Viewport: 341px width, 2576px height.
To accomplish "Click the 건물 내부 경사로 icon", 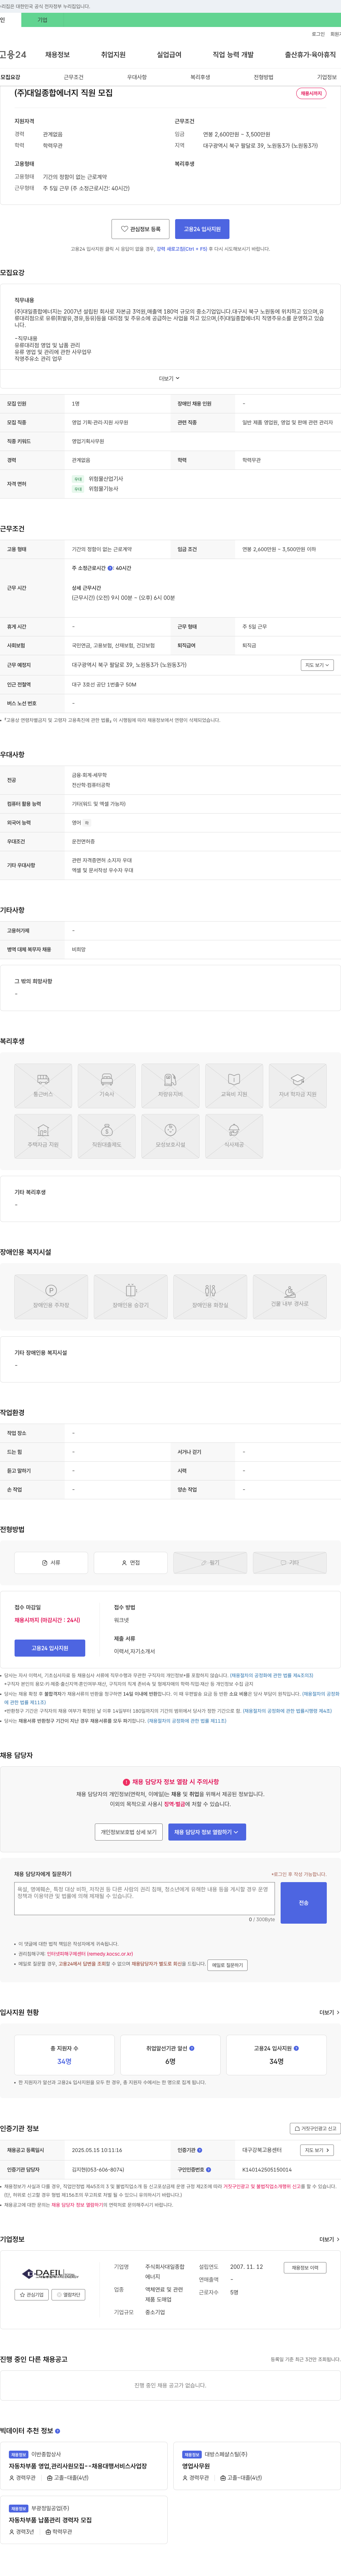I will point(290,1296).
